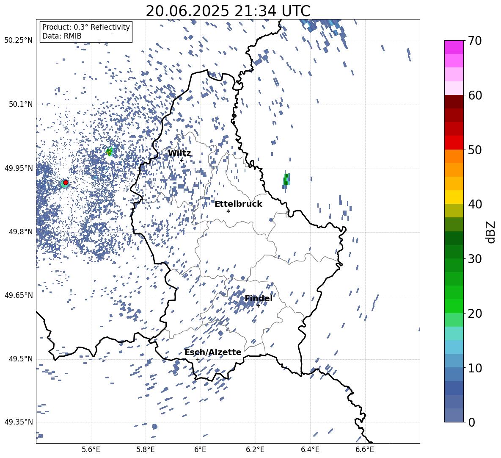
Task: Click the colorbar label 20
Action: click(x=475, y=314)
